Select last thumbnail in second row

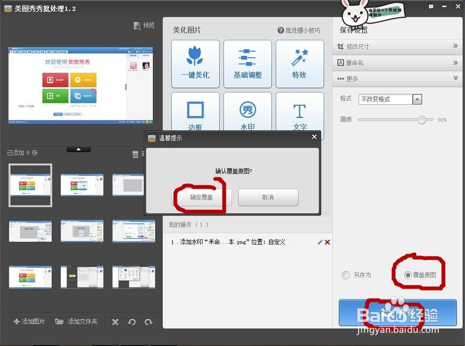coord(134,231)
